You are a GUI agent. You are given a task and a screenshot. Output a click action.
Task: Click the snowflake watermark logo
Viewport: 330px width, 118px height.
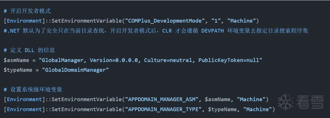click(x=285, y=102)
